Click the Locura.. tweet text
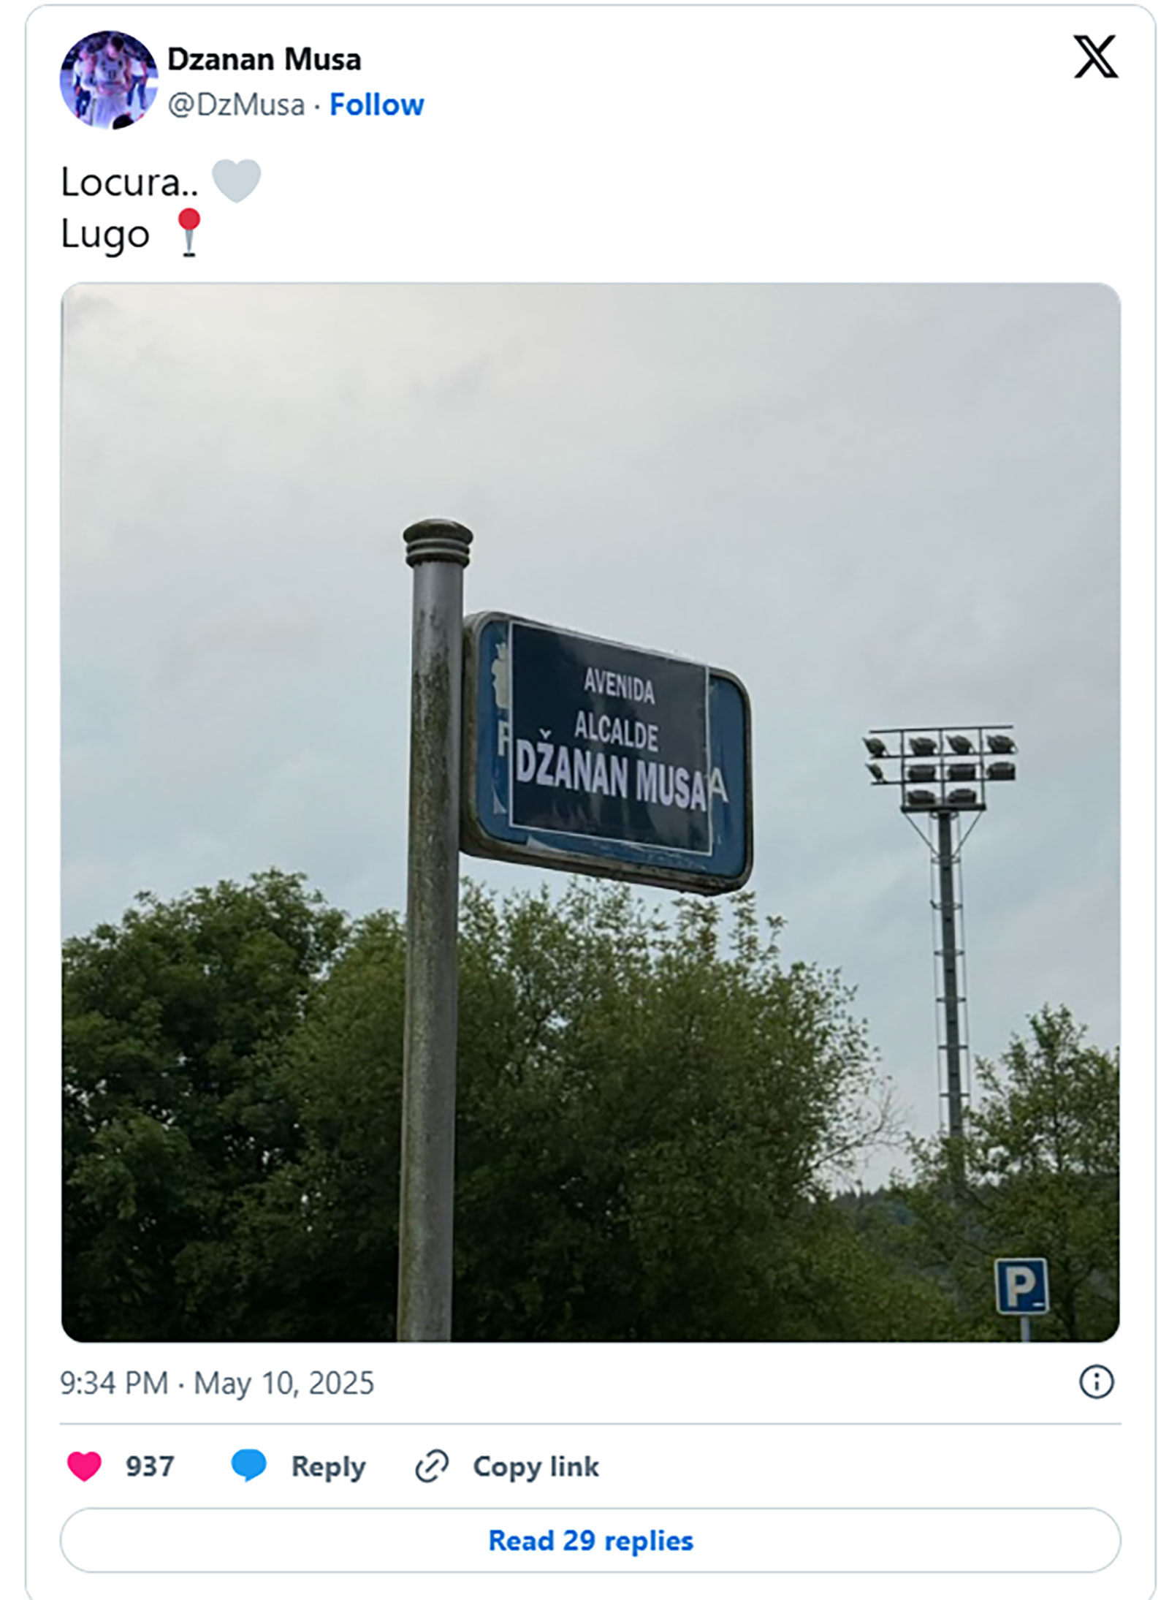This screenshot has height=1600, width=1169. pyautogui.click(x=129, y=182)
